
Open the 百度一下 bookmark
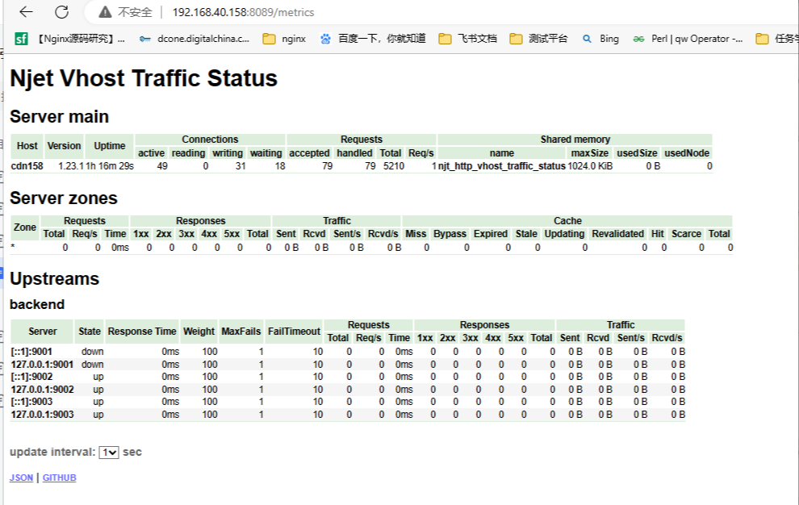click(x=372, y=39)
